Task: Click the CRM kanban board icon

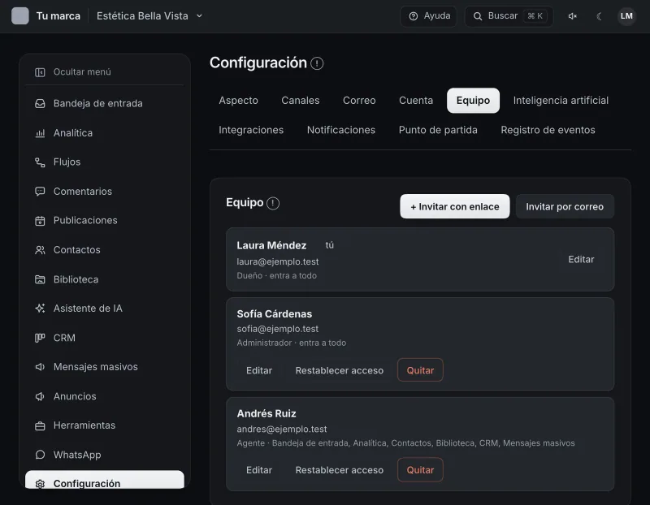Action: (x=40, y=338)
